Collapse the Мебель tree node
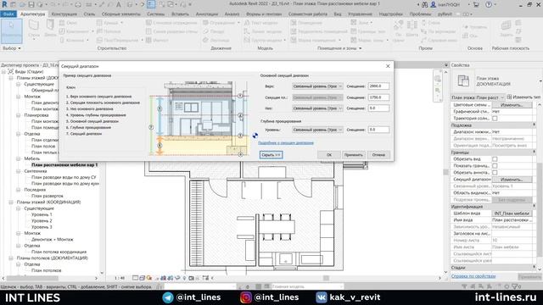The width and height of the screenshot is (543, 305). 19,158
